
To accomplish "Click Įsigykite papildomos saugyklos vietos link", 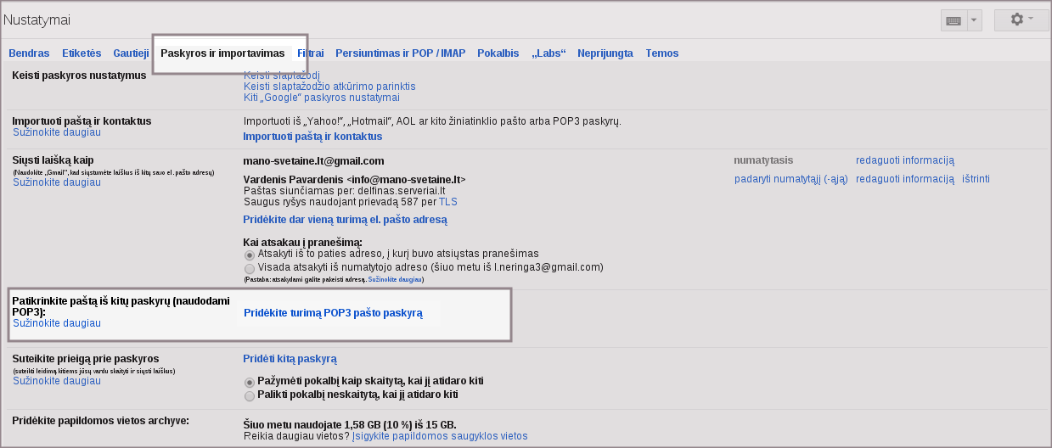I will pos(440,436).
